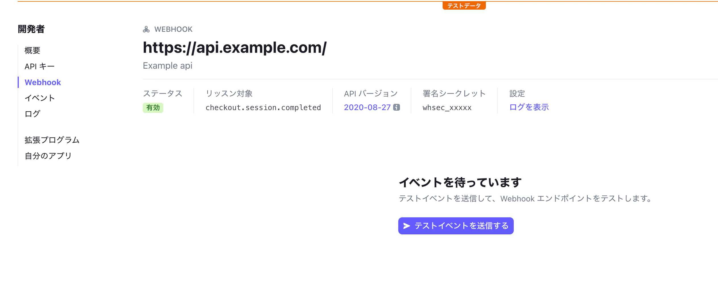This screenshot has width=718, height=282.
Task: Click the 開発者 sidebar heading
Action: click(x=31, y=29)
